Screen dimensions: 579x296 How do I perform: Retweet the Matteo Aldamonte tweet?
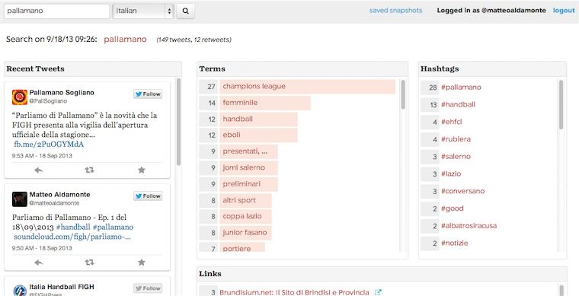coord(90,263)
